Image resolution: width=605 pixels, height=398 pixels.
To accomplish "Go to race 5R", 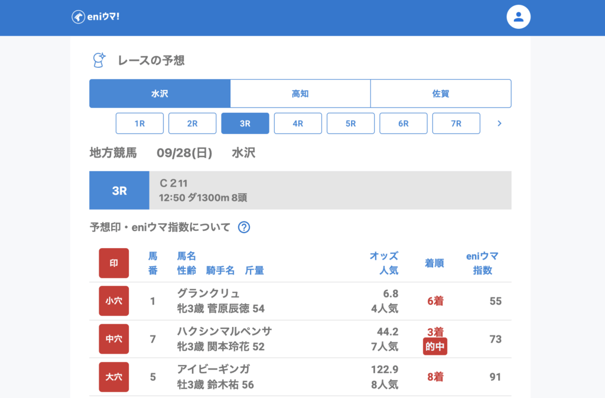I will 350,123.
